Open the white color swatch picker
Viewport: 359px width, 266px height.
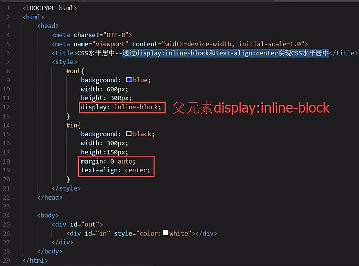pyautogui.click(x=166, y=233)
